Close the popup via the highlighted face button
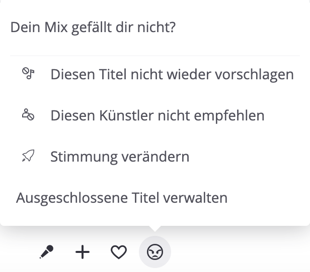 [155, 252]
